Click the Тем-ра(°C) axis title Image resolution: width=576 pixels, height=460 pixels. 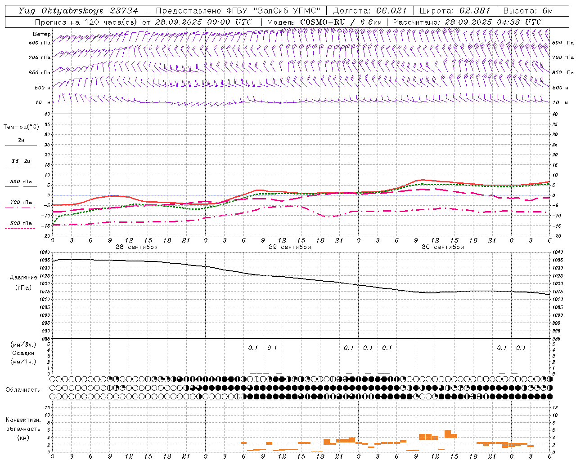[21, 127]
